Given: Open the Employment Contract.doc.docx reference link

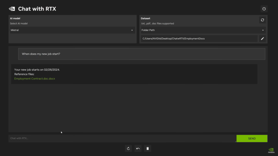Looking at the screenshot, I should tap(35, 79).
